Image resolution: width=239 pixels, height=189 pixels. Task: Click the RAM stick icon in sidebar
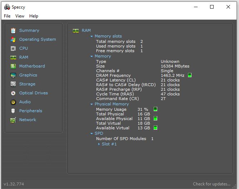(x=13, y=57)
